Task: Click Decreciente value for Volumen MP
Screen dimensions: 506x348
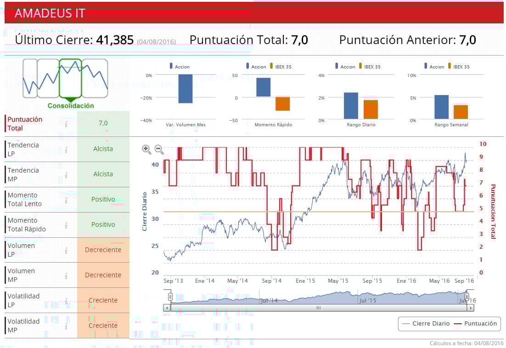Action: 103,275
